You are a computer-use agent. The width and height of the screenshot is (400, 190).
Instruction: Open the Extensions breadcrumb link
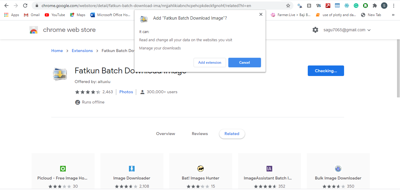[x=82, y=51]
